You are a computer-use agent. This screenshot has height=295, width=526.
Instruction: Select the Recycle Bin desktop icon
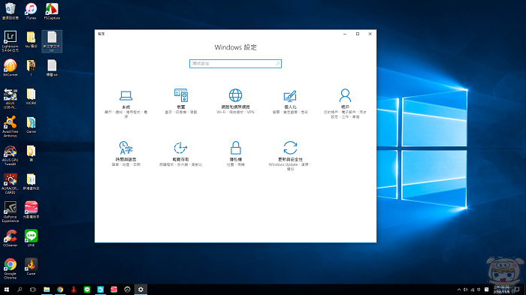11,11
